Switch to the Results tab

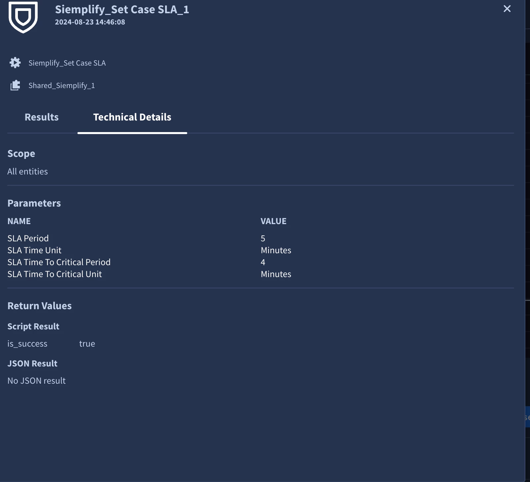(x=42, y=117)
